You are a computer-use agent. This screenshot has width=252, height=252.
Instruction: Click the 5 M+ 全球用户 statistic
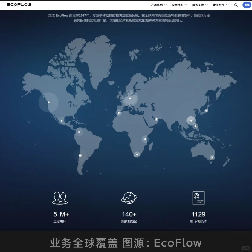[60, 217]
